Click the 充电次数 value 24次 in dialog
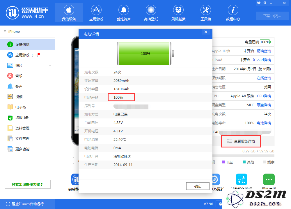Image resolution: width=291 pixels, height=209 pixels. tap(117, 72)
